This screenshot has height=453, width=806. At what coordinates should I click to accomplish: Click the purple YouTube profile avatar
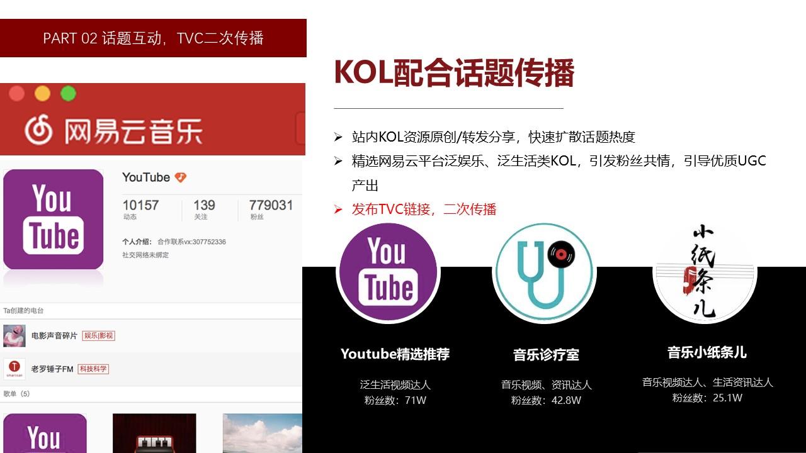click(x=54, y=220)
